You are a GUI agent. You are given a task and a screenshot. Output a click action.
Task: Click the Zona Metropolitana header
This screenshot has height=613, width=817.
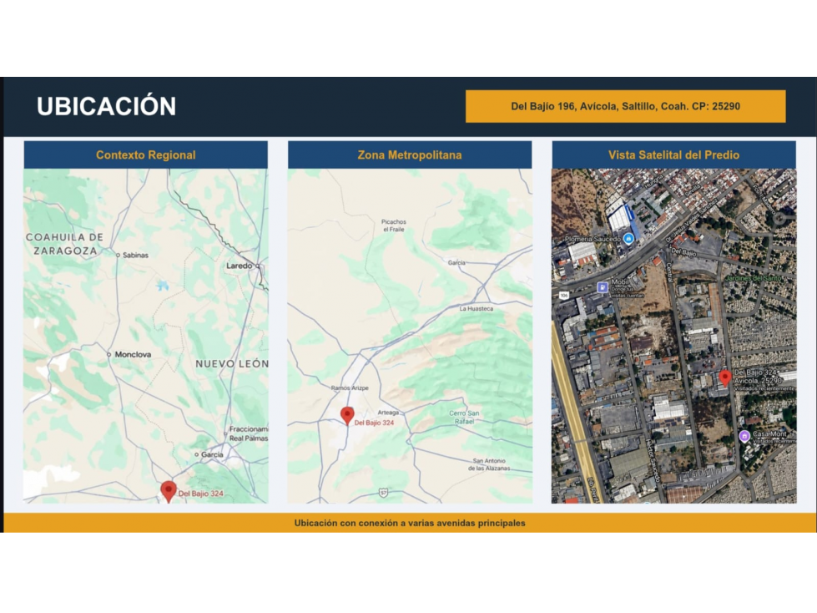(x=410, y=155)
